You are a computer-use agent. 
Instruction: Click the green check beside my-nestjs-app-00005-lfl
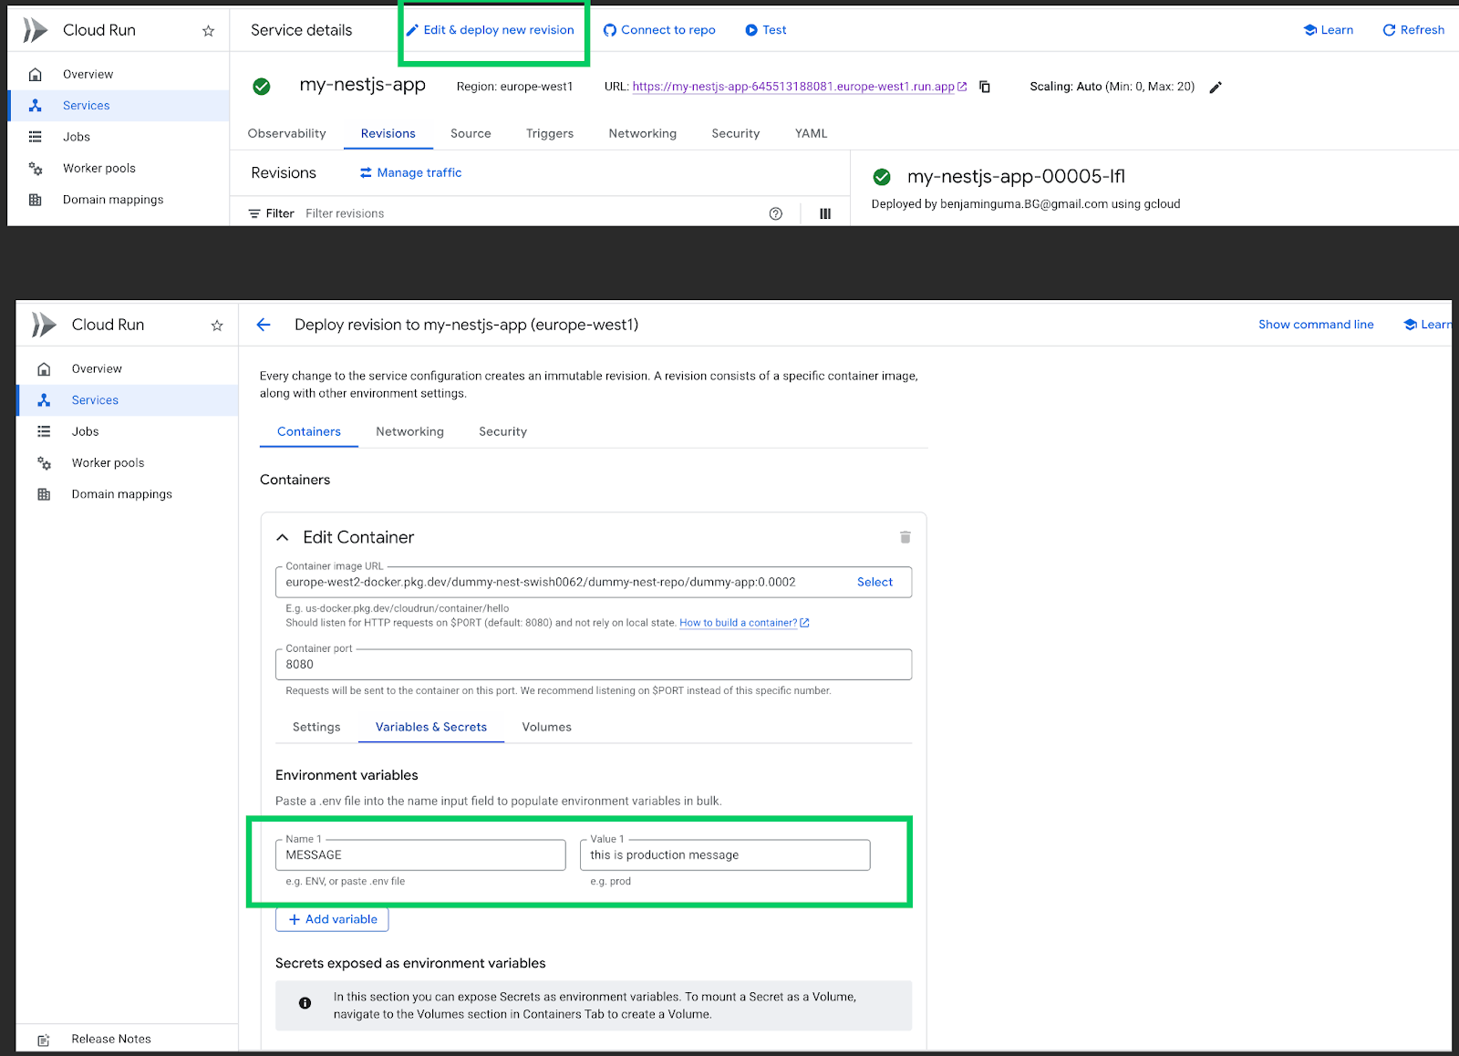point(882,177)
